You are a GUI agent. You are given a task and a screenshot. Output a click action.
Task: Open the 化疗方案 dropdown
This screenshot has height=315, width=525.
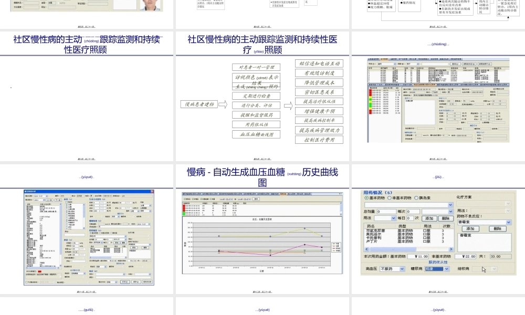point(507,203)
